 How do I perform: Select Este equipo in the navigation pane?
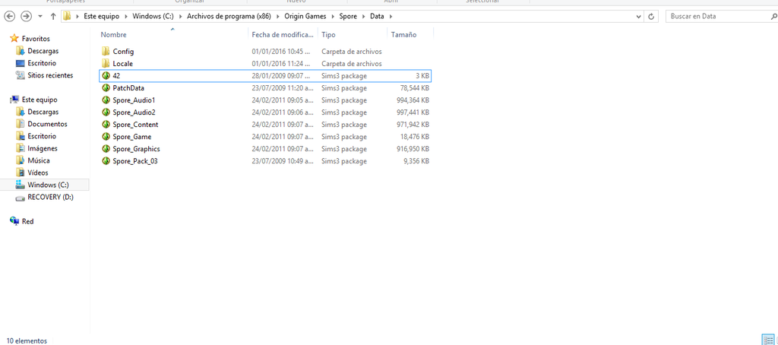point(40,100)
